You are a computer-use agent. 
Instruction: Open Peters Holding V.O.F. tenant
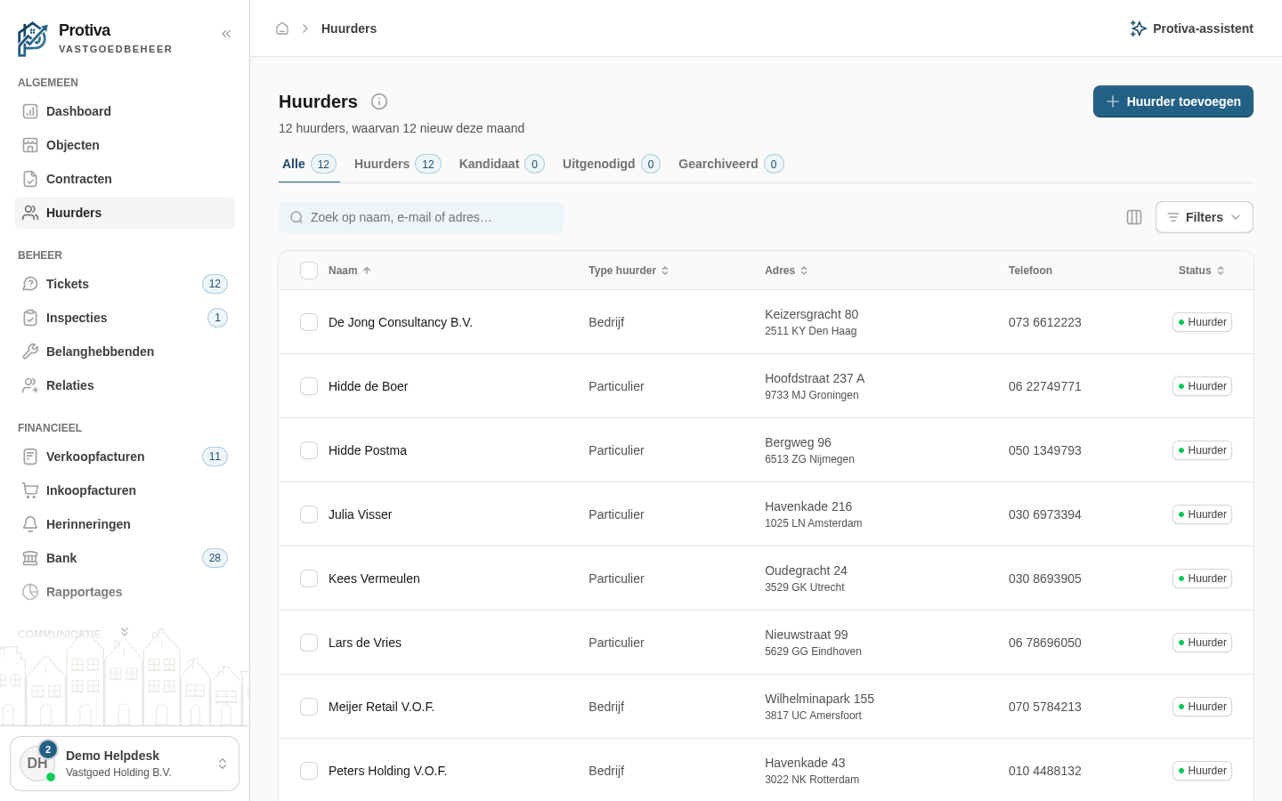[766, 771]
